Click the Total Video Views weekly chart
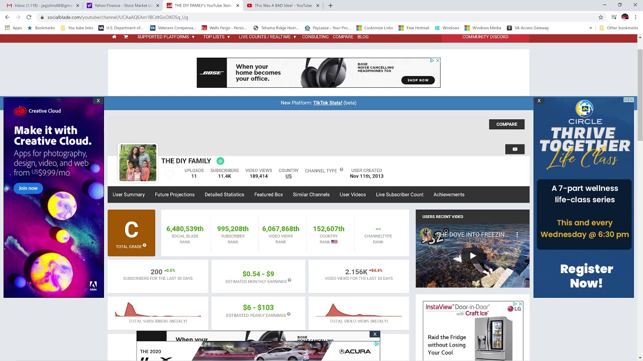643x361 pixels. (359, 310)
